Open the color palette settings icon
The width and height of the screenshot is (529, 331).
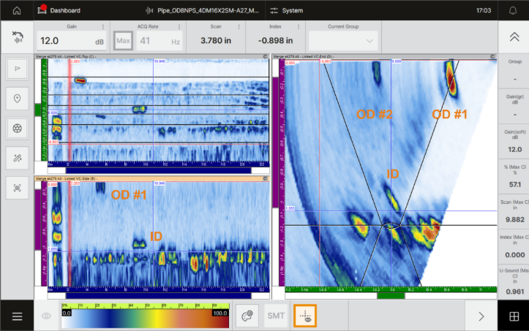(x=247, y=316)
